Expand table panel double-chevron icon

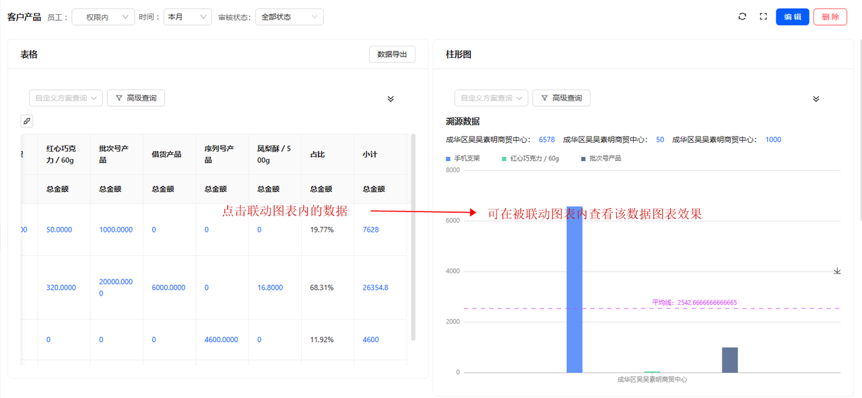pos(391,99)
